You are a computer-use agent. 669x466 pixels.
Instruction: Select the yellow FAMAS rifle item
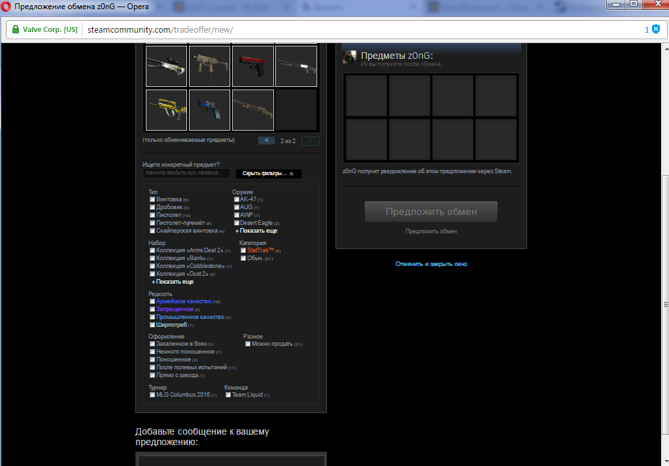(x=166, y=110)
